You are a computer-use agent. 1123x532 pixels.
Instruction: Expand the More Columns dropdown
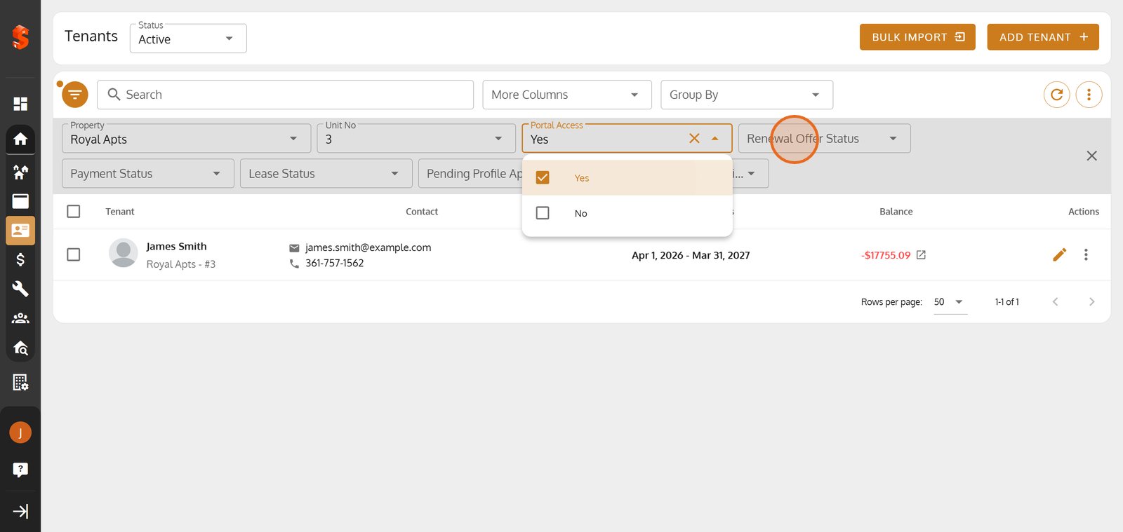pos(567,95)
